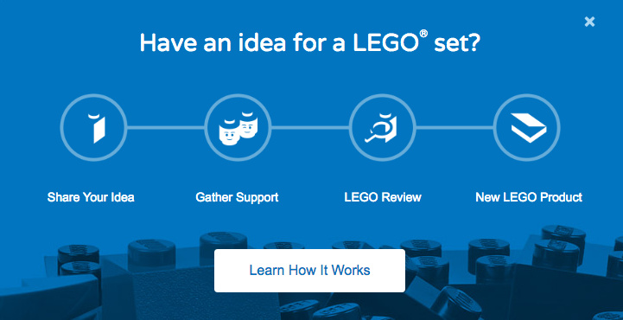
Task: Click the Share Your Idea label
Action: [x=91, y=197]
